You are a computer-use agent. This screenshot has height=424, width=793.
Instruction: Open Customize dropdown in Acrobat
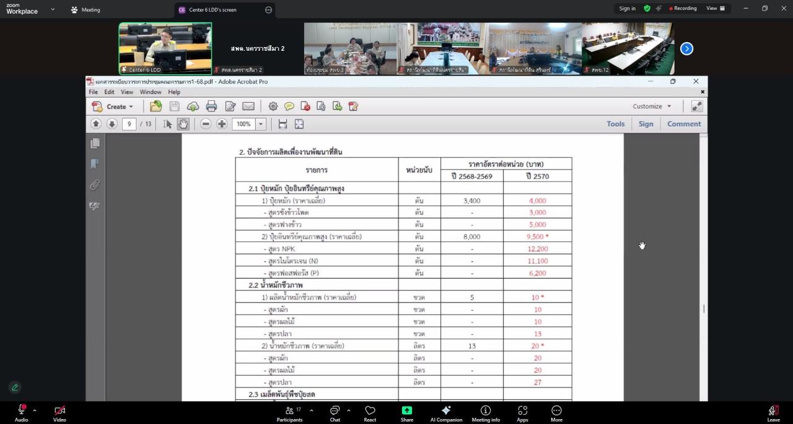click(x=652, y=106)
